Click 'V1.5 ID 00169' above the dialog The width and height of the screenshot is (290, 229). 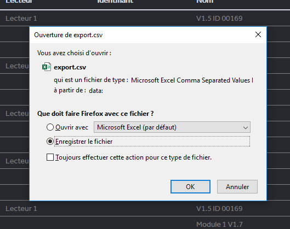219,18
